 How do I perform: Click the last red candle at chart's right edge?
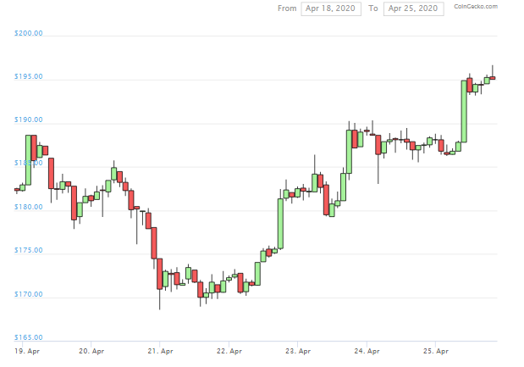pos(493,78)
